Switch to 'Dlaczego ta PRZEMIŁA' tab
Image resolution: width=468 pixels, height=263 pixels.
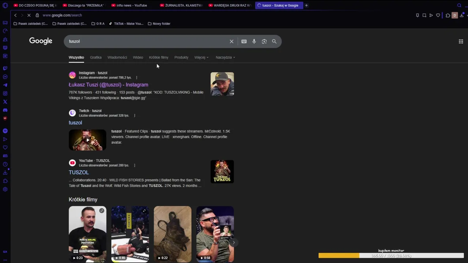click(83, 5)
